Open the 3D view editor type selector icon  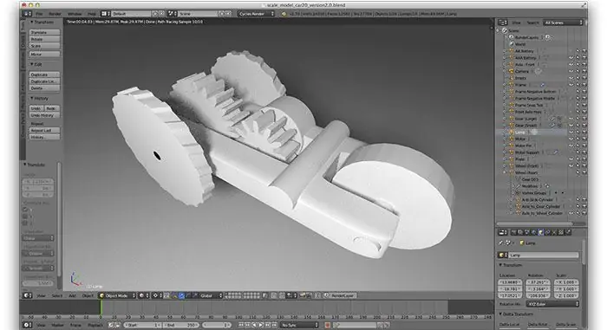click(x=27, y=295)
